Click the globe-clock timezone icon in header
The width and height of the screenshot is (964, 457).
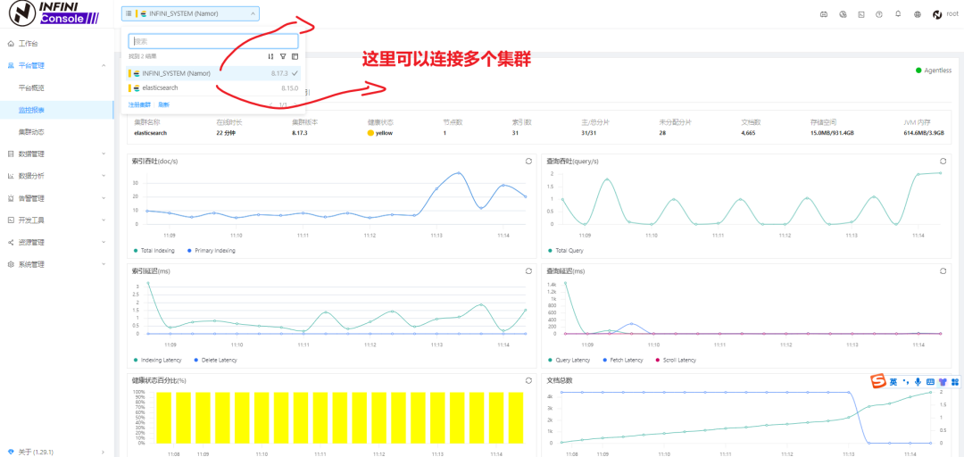[843, 14]
